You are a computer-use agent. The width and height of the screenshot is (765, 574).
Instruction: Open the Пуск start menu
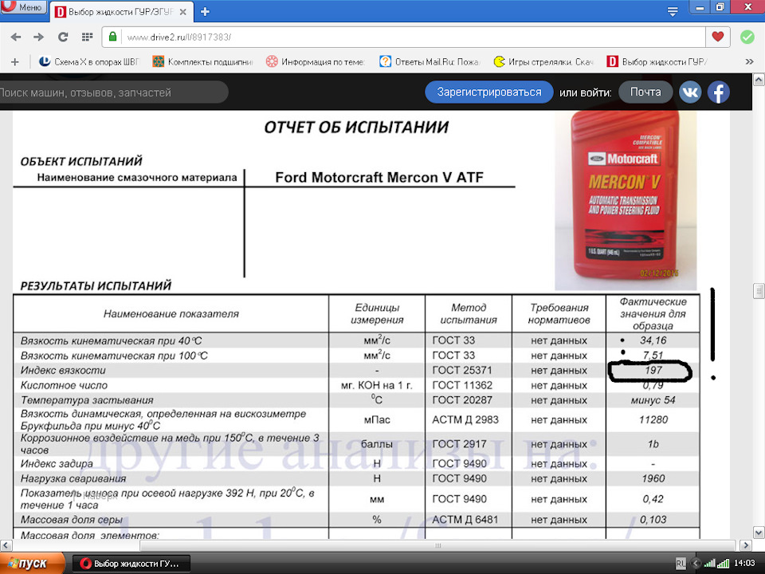(27, 564)
